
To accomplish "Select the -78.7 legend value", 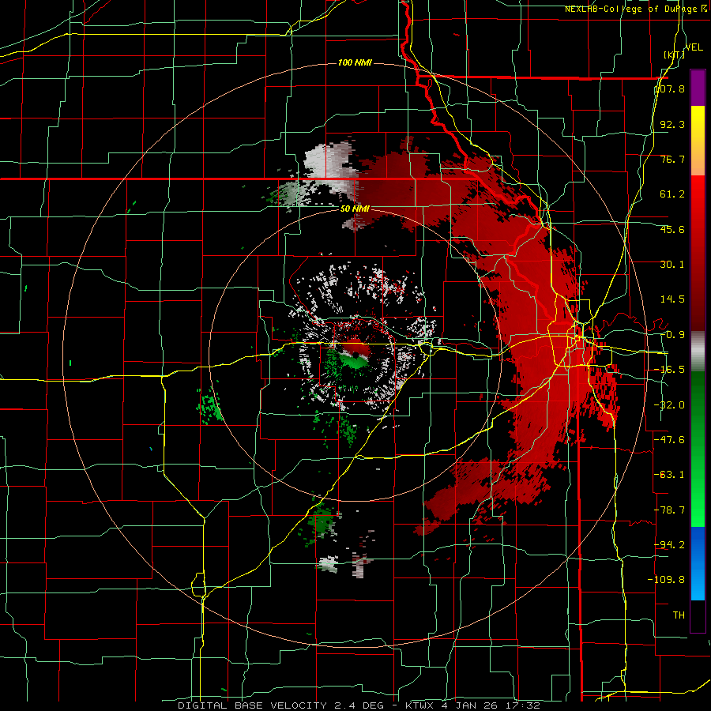I will click(670, 510).
